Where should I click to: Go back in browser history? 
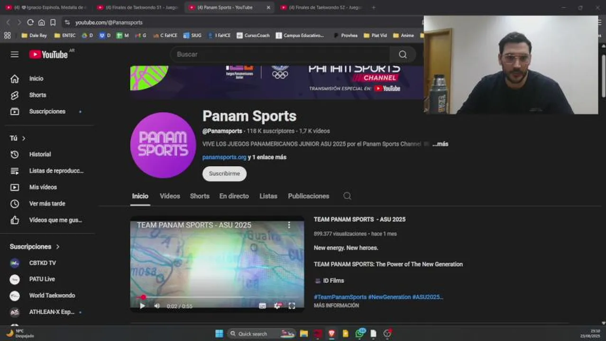(8, 22)
